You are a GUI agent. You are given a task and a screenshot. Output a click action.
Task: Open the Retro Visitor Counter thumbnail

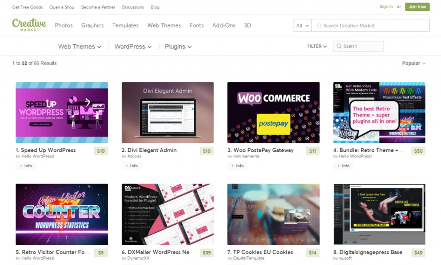pos(62,214)
